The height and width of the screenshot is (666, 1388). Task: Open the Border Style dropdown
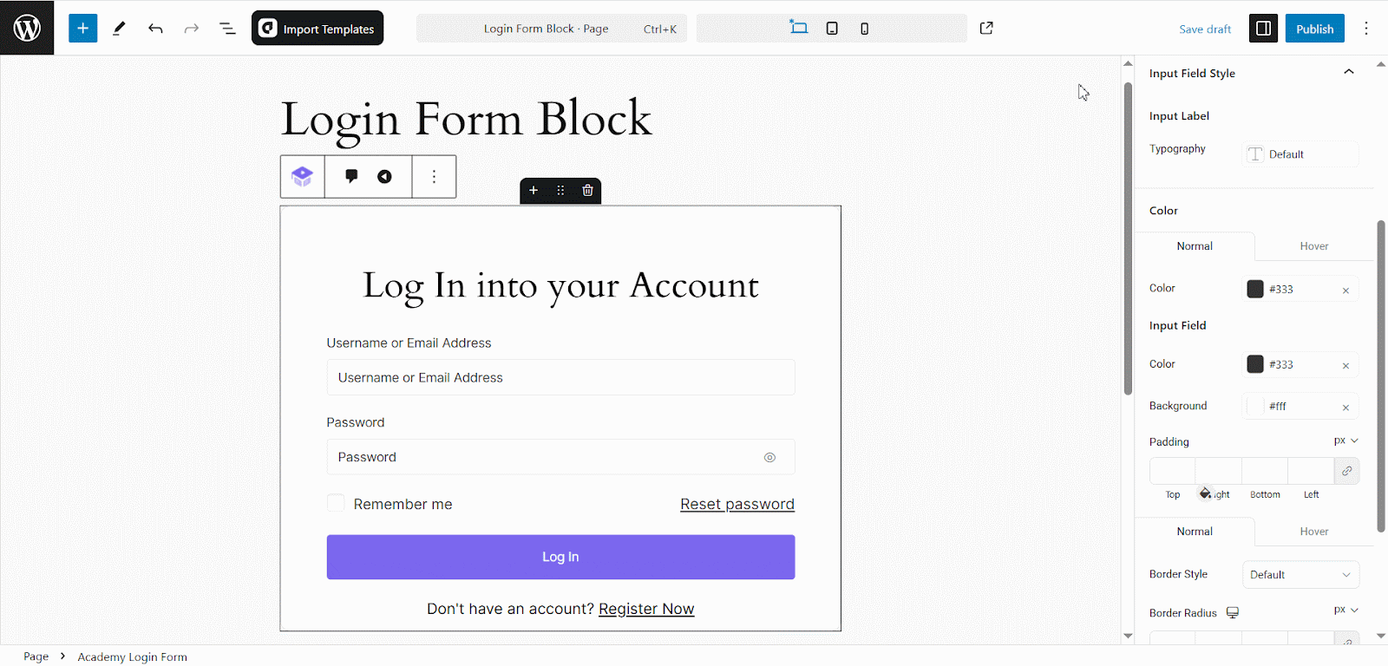tap(1300, 574)
